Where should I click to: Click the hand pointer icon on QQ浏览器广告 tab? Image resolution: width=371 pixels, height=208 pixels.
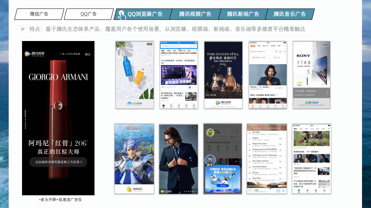click(x=122, y=14)
